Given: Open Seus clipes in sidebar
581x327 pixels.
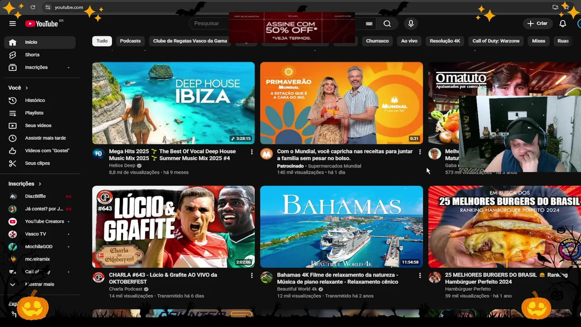Looking at the screenshot, I should tap(40, 163).
